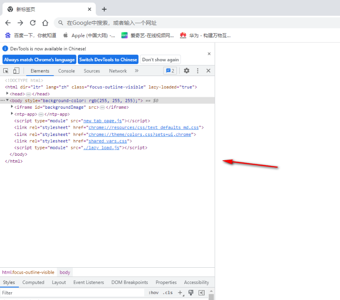The height and width of the screenshot is (300, 340).
Task: Collapse the body element node
Action: point(7,100)
